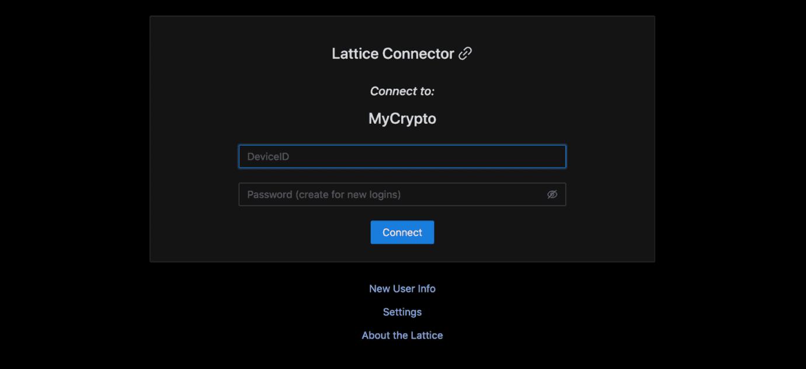Open the New User Info link
Image resolution: width=806 pixels, height=369 pixels.
coord(402,288)
